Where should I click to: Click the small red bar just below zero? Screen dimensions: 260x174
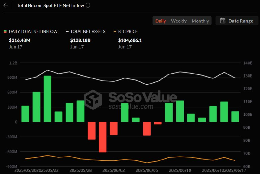(x=158, y=123)
